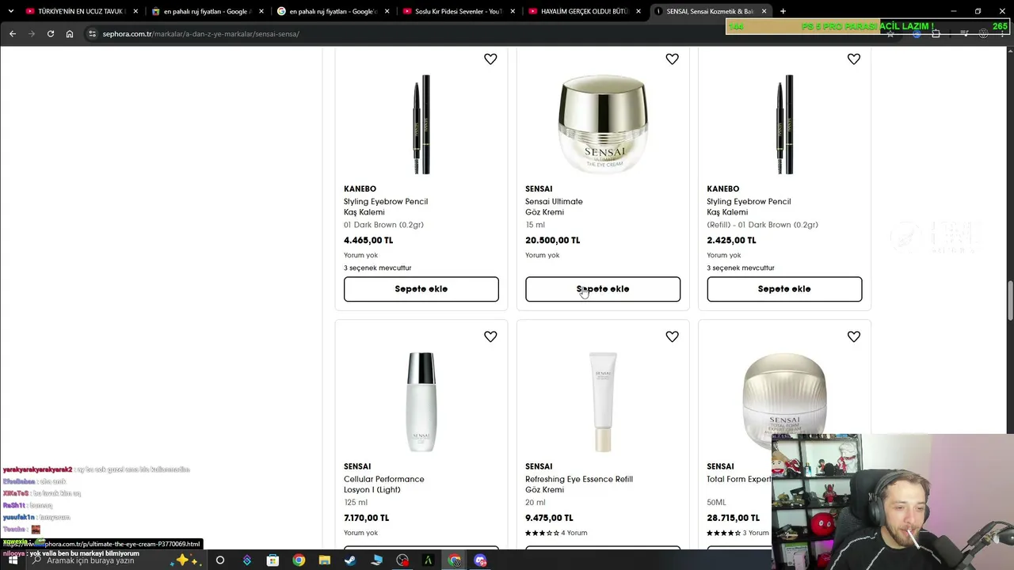The width and height of the screenshot is (1014, 570).
Task: Open the Sensai Ultimate eye cream jar image
Action: [x=603, y=124]
